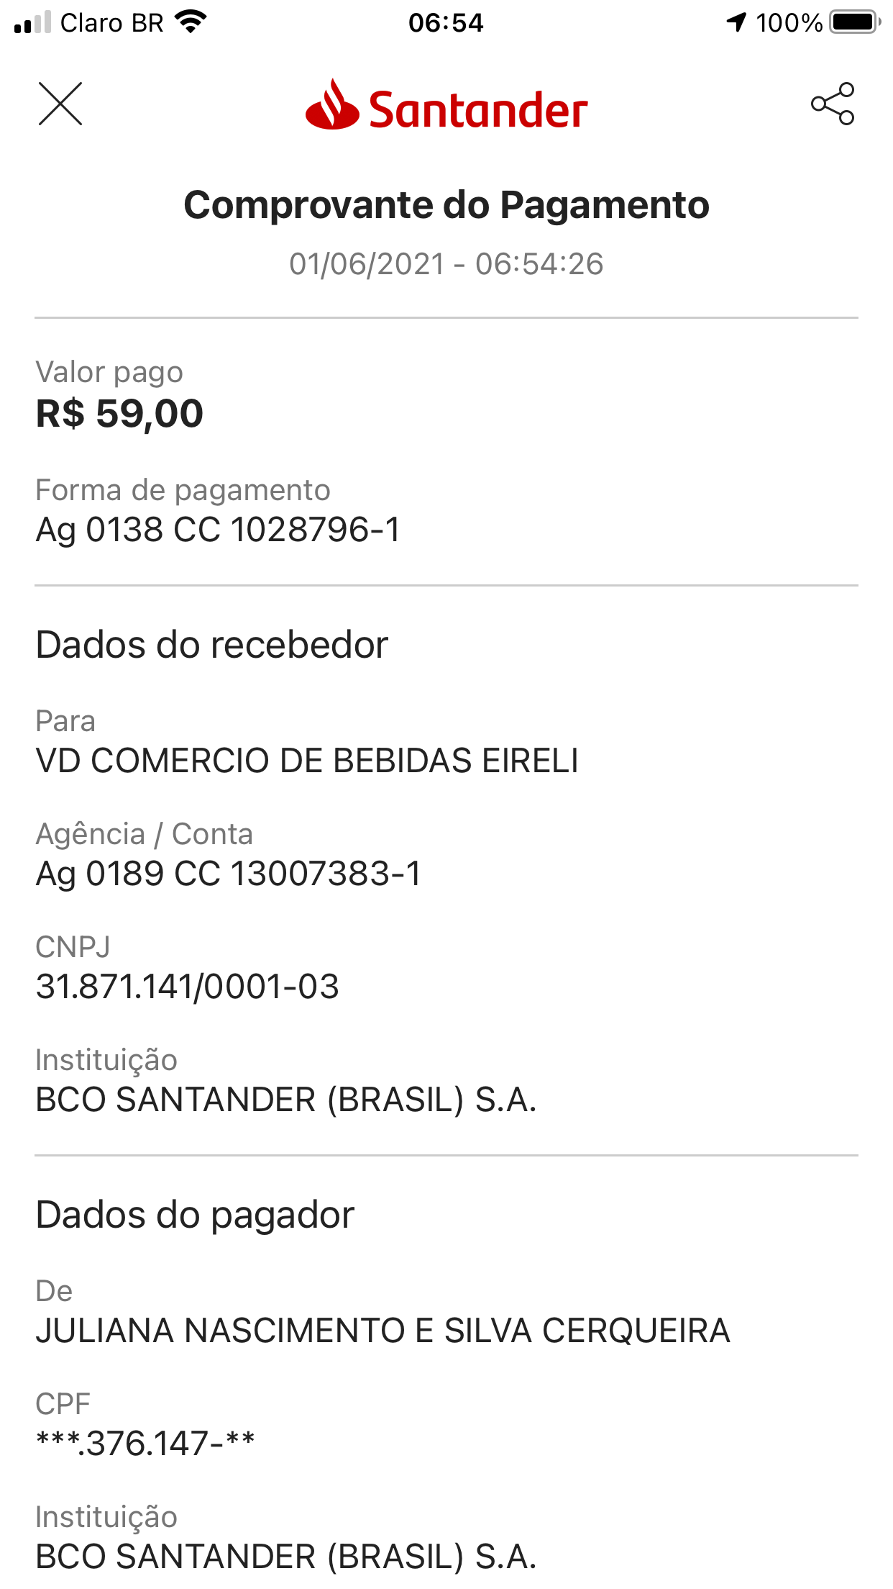
Task: Tap the masked CPF number
Action: 146,1444
